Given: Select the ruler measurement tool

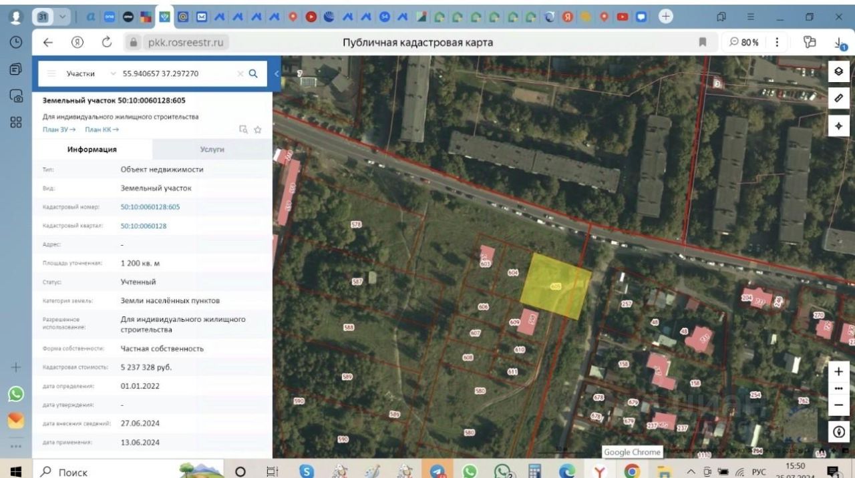Looking at the screenshot, I should coord(839,98).
